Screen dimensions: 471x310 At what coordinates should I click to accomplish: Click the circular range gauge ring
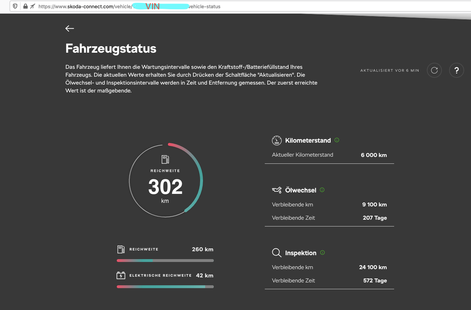point(166,180)
